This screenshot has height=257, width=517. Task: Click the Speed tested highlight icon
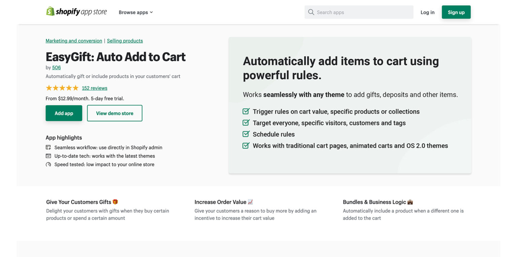(x=48, y=164)
